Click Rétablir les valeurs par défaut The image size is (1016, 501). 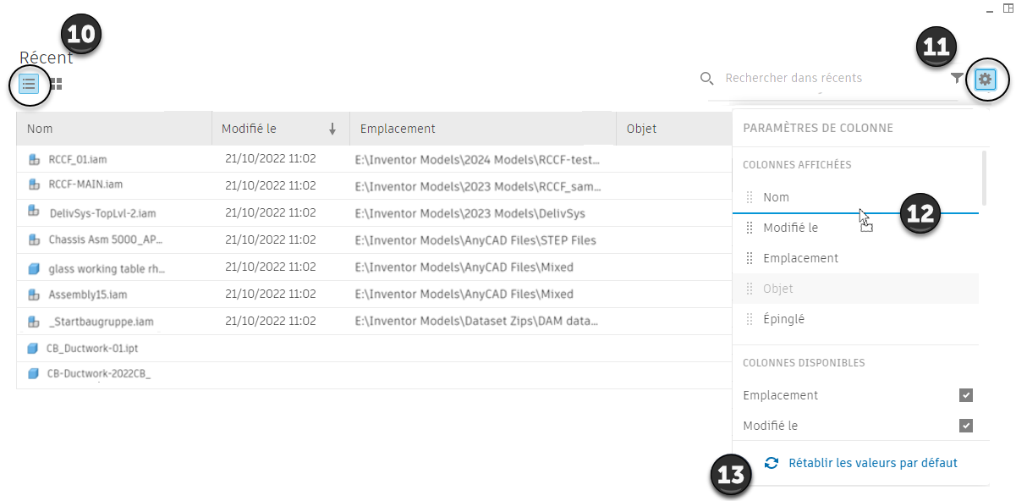[872, 463]
